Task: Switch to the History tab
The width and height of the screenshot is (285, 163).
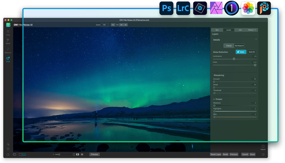Action: click(252, 30)
